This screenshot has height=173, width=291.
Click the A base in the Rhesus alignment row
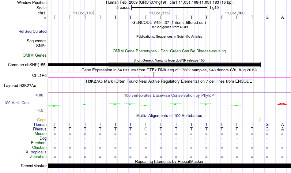282,129
